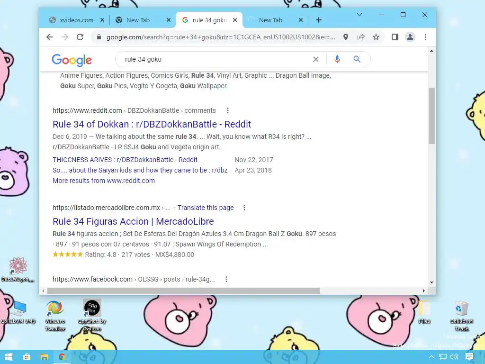Select the CppShot by Cvolton icon
This screenshot has width=485, height=364.
[x=92, y=315]
